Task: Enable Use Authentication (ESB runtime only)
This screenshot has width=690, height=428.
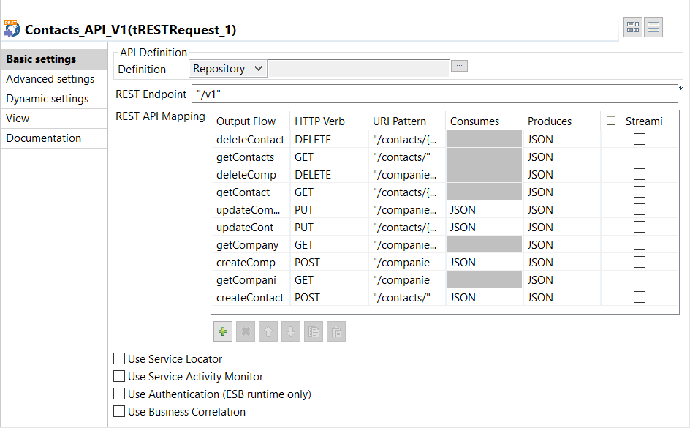Action: click(x=119, y=393)
